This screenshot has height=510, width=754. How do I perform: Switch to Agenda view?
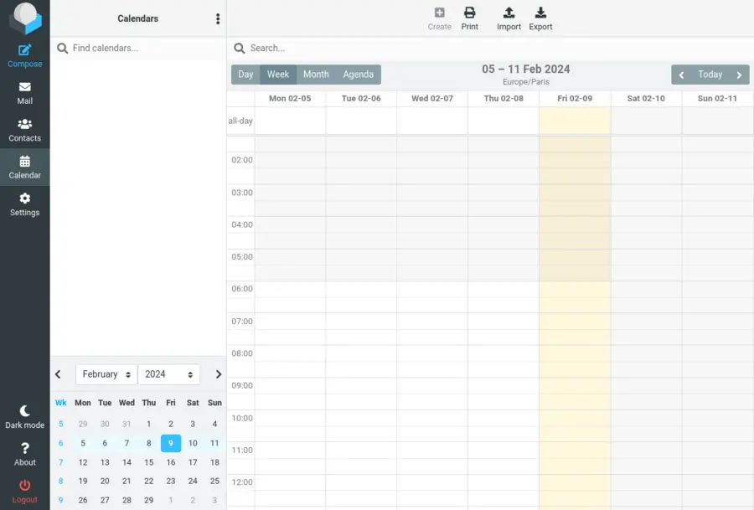click(x=358, y=74)
